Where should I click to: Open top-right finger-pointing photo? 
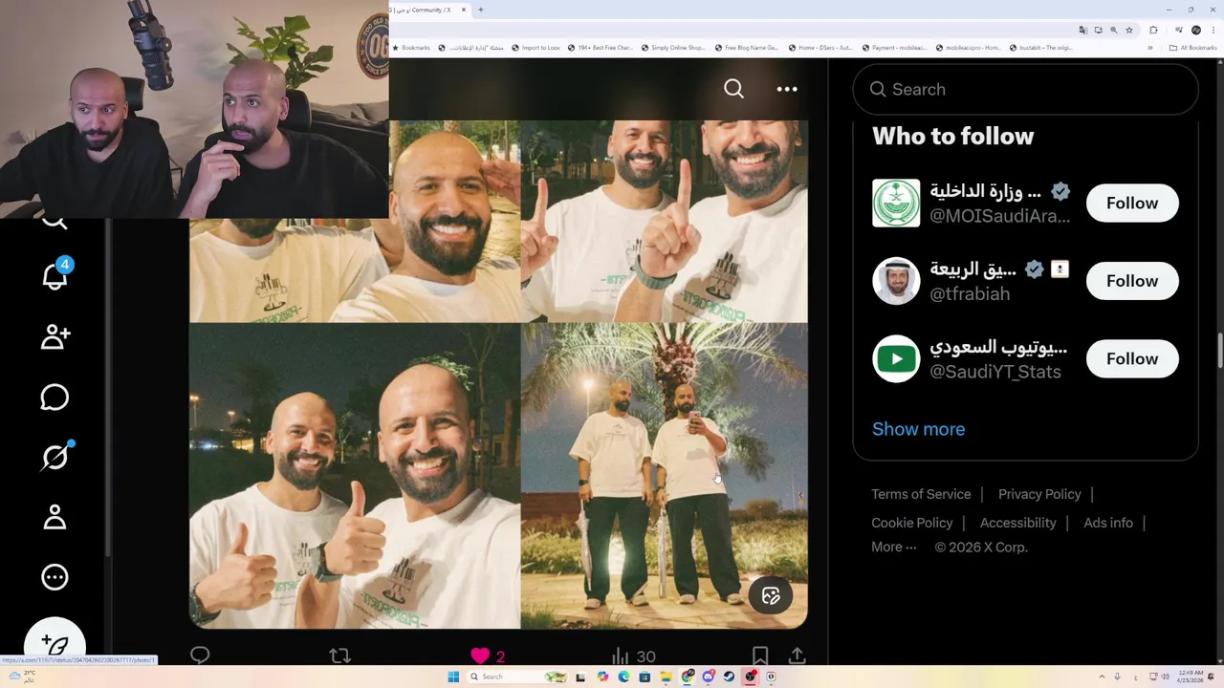[x=665, y=221]
